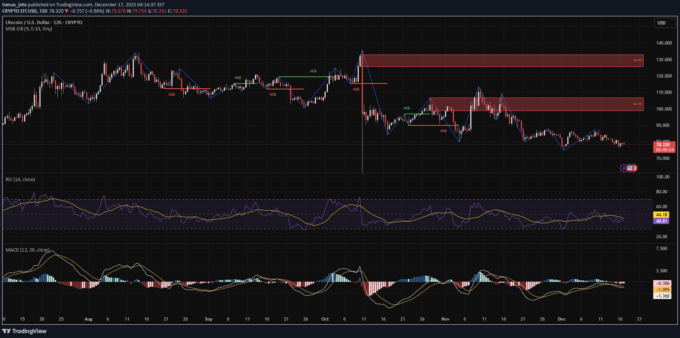680x338 pixels.
Task: Click the US flag economic event icon
Action: [629, 168]
